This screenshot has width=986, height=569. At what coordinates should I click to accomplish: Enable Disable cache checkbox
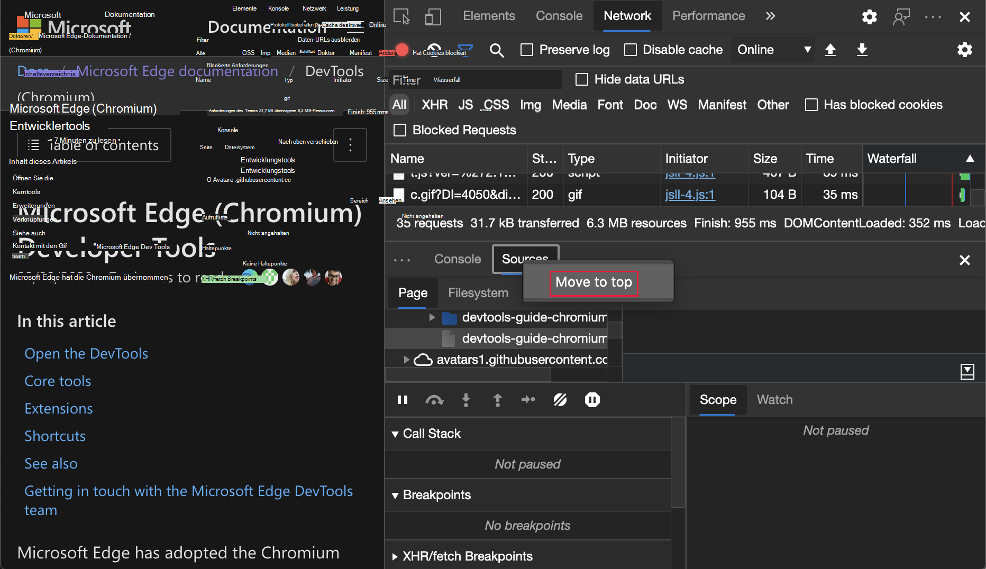630,50
